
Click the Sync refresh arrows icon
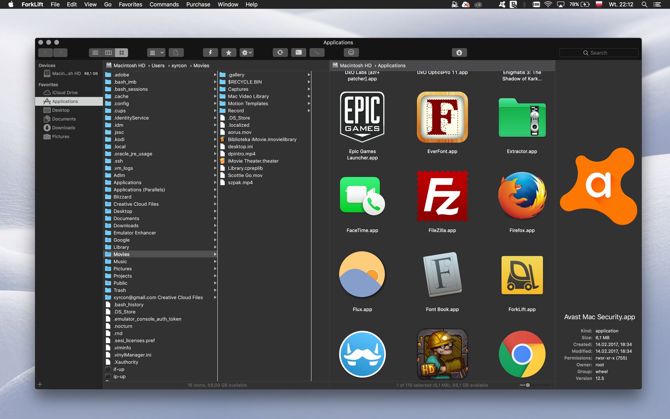tap(280, 53)
